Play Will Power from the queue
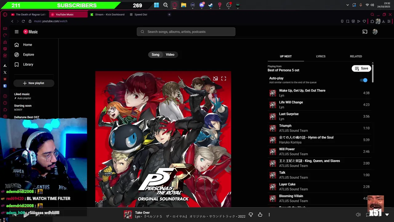 [x=319, y=152]
